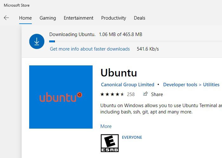Screen dimensions: 222x158
Task: Switch to the Gaming tab
Action: (48, 18)
